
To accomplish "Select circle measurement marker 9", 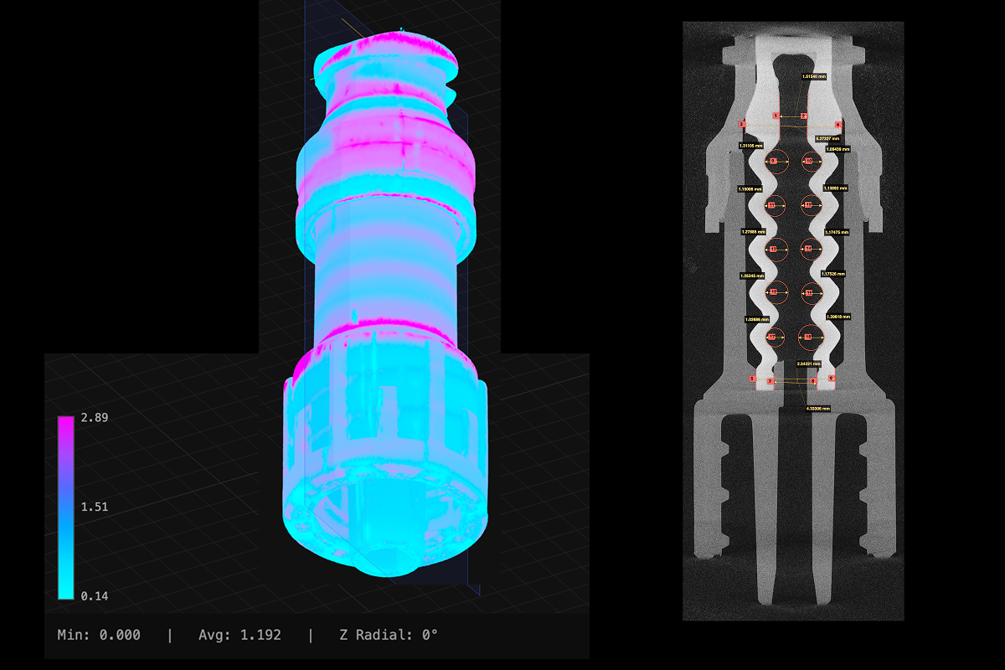I will tap(773, 161).
